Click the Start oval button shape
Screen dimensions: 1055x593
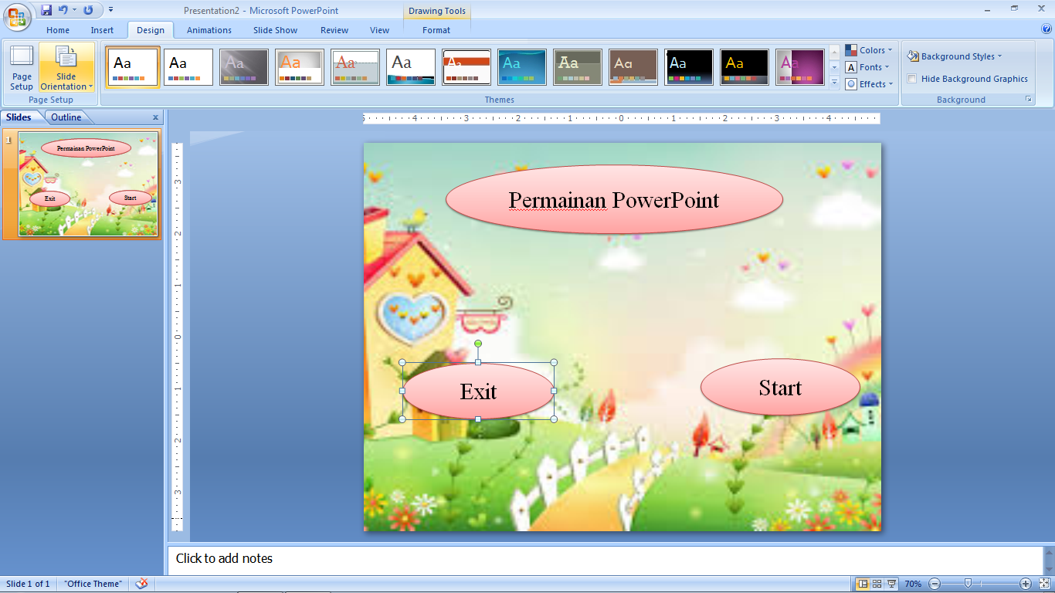click(780, 387)
